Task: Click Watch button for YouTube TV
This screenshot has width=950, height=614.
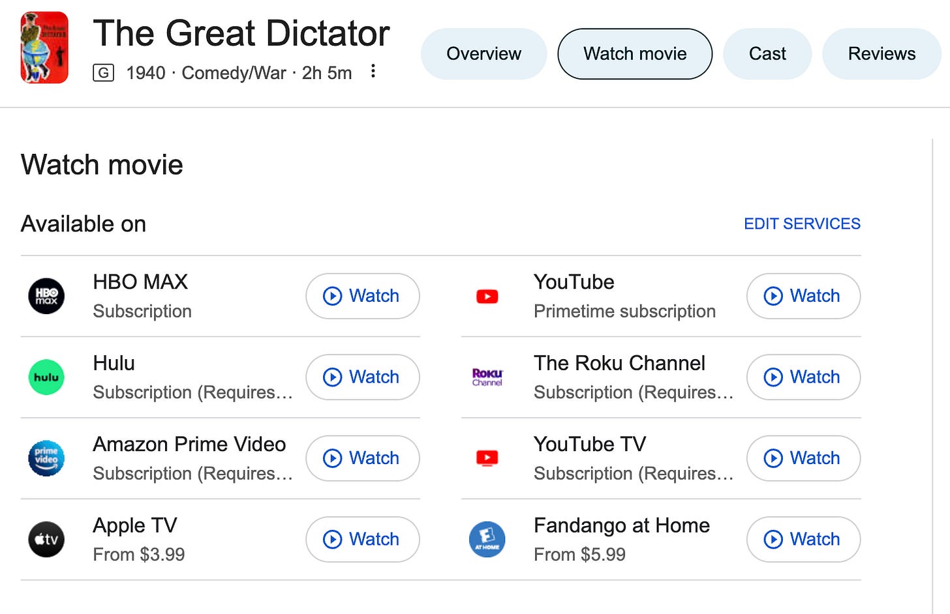Action: click(803, 458)
